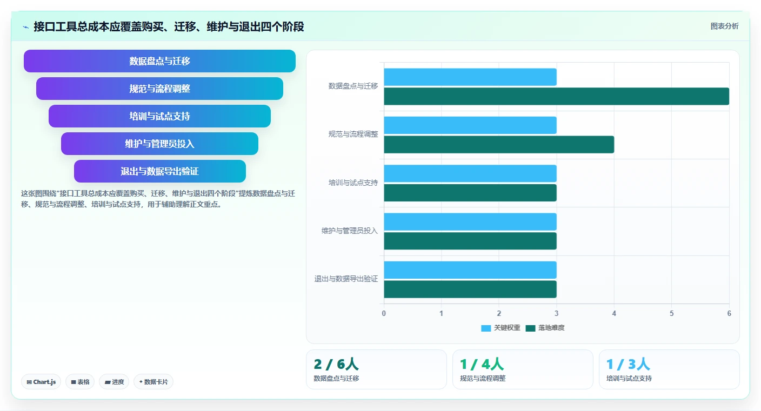Click 关键权重 bar for 维护与管理员投入

tap(470, 221)
